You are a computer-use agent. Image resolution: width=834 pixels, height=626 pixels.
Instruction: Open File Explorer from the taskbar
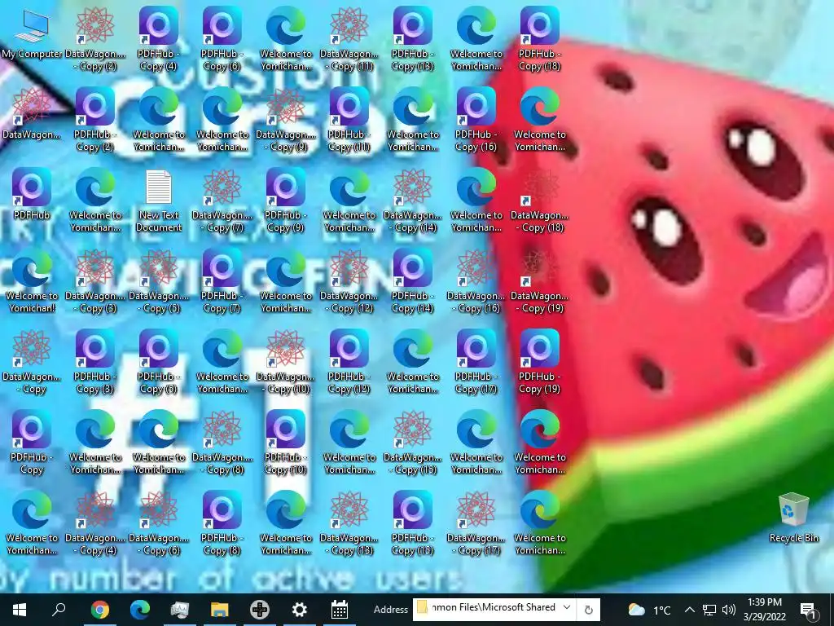(x=219, y=610)
